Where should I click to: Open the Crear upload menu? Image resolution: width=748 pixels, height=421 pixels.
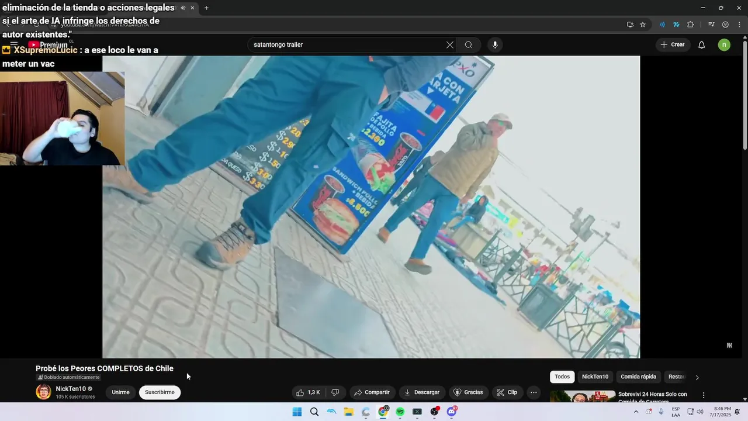673,45
